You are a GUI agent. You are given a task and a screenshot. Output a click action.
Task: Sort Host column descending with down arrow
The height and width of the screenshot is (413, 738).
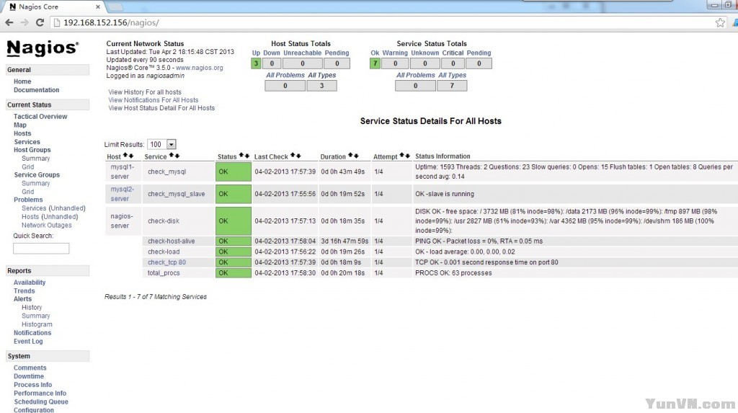click(x=131, y=156)
